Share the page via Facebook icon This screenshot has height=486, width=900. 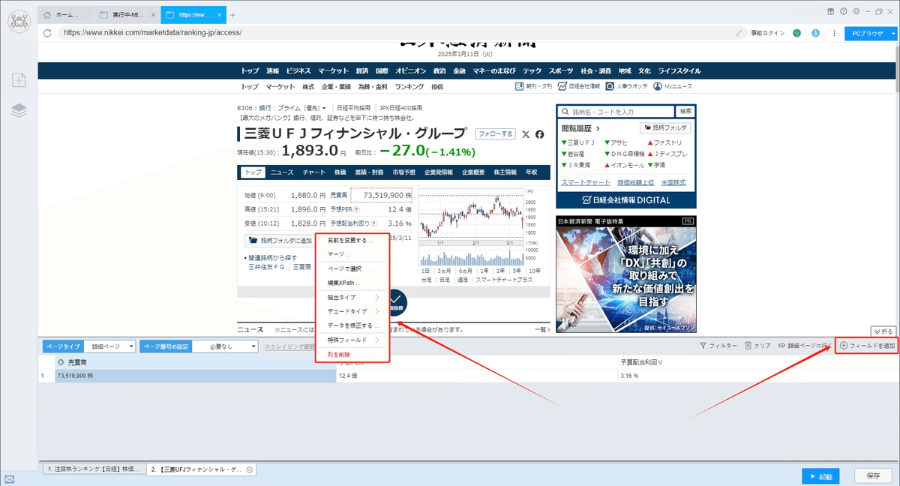[539, 134]
